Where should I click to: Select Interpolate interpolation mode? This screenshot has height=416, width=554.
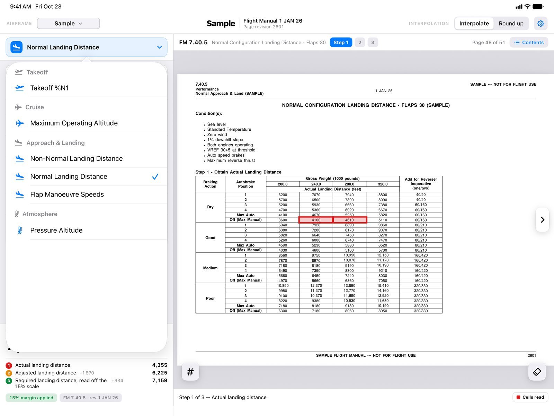(474, 23)
